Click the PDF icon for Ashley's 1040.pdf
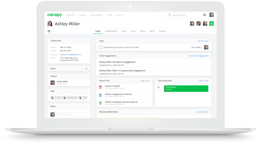This screenshot has height=143, width=259. [x=101, y=87]
